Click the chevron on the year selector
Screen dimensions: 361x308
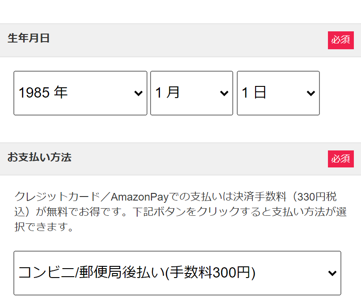(x=139, y=93)
